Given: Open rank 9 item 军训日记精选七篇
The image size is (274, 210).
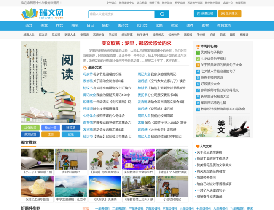Looking at the screenshot, I should click(x=213, y=103).
